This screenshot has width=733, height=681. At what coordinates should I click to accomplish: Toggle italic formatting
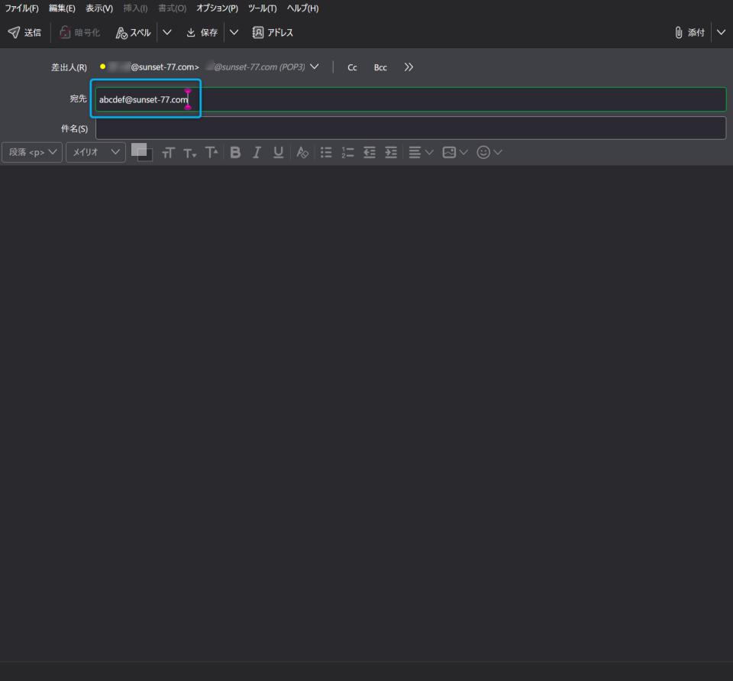(257, 152)
